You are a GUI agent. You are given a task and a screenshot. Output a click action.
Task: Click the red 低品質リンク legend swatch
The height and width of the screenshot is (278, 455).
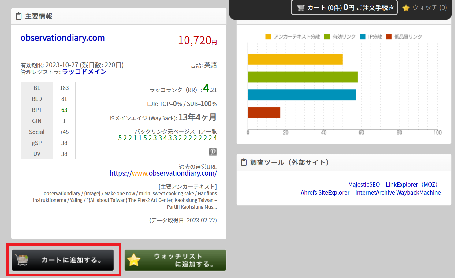click(389, 37)
